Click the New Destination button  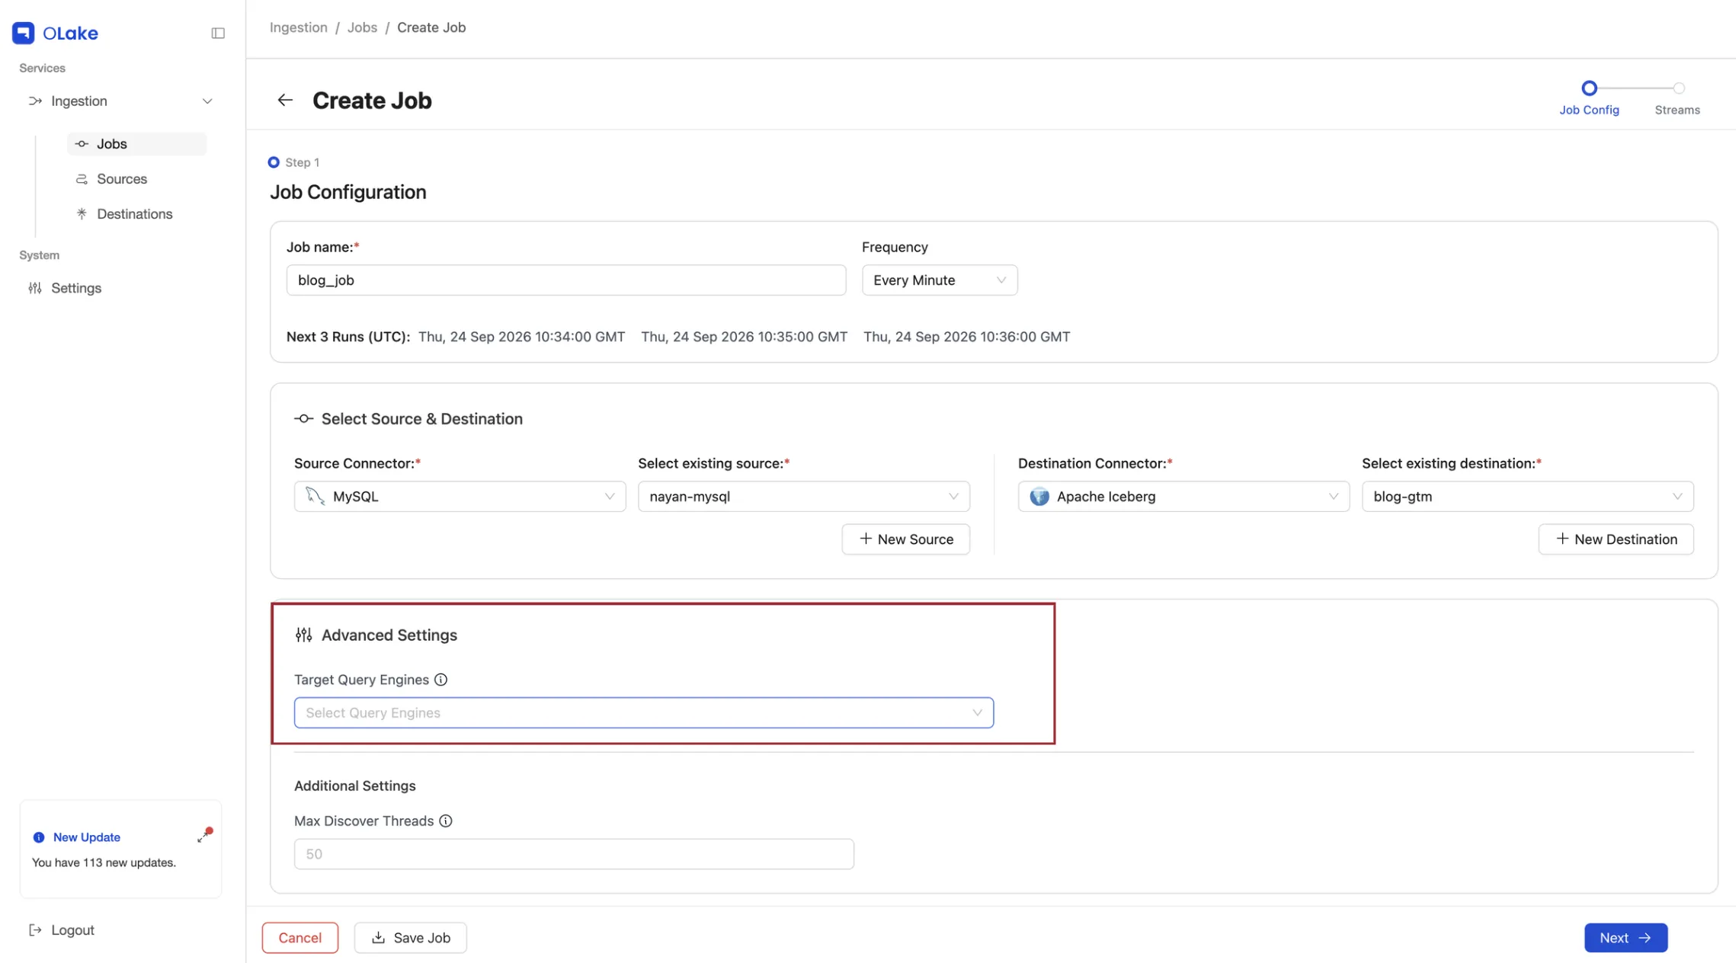click(x=1616, y=539)
